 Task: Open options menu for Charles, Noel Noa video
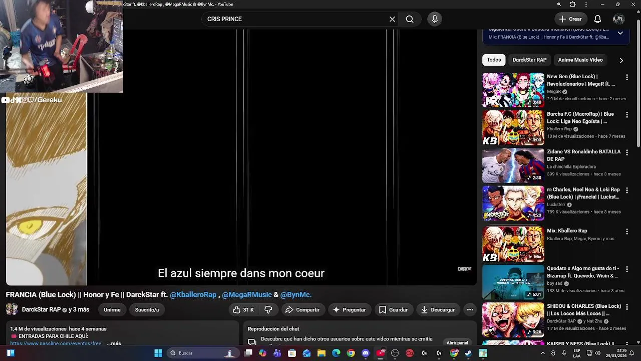point(626,191)
